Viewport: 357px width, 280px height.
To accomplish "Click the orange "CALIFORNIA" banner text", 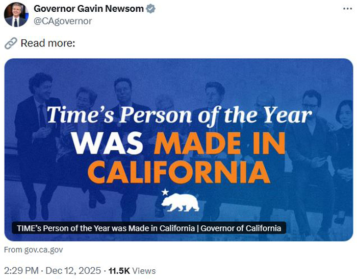I will [x=178, y=172].
